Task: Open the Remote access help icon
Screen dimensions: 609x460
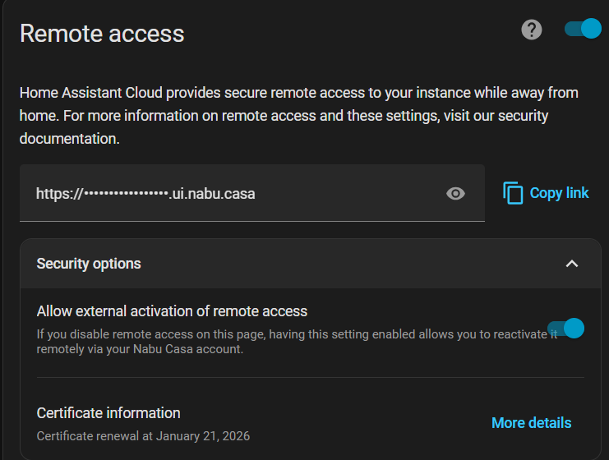Action: (532, 30)
